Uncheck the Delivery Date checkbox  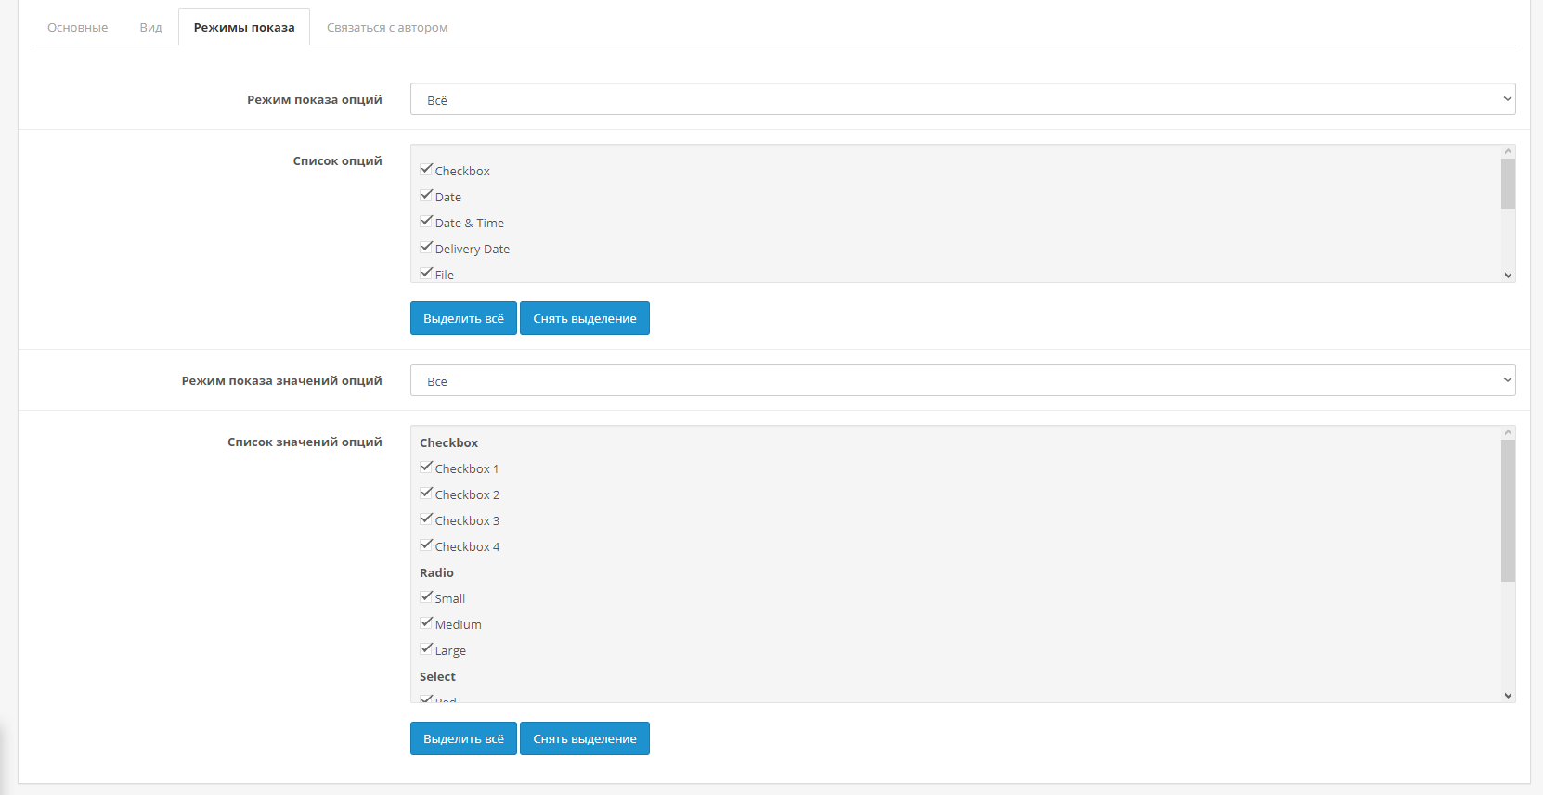[x=427, y=248]
